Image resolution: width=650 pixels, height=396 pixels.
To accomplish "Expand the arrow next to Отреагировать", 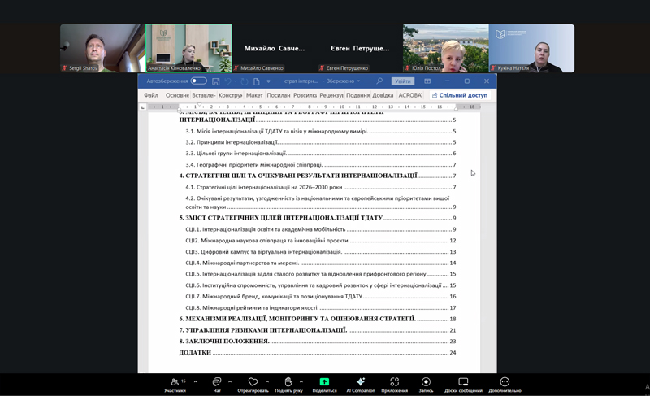I will (x=267, y=381).
